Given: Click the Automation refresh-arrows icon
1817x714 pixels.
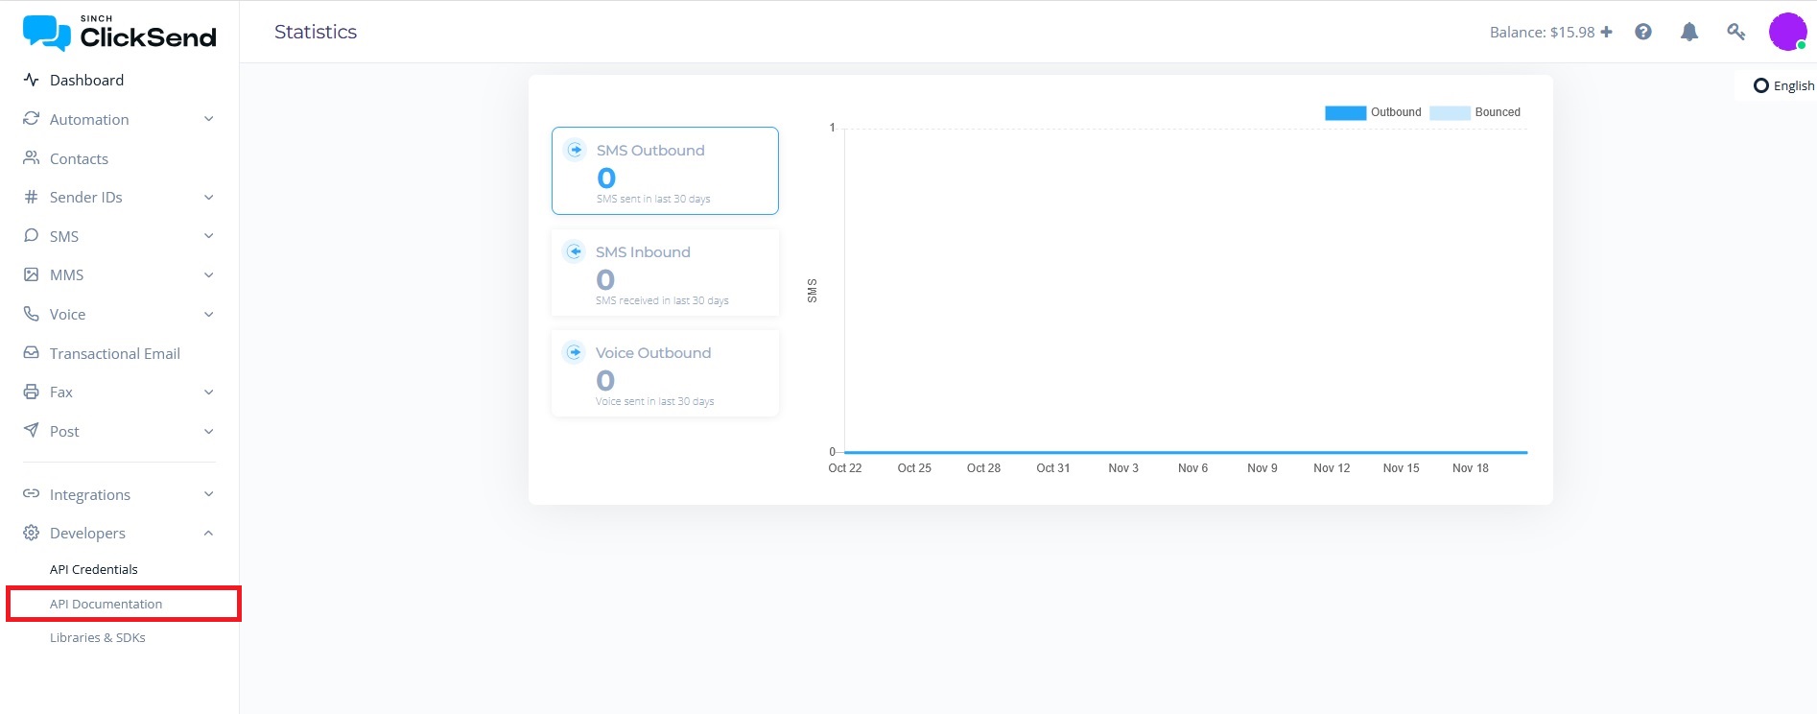Looking at the screenshot, I should (x=31, y=119).
